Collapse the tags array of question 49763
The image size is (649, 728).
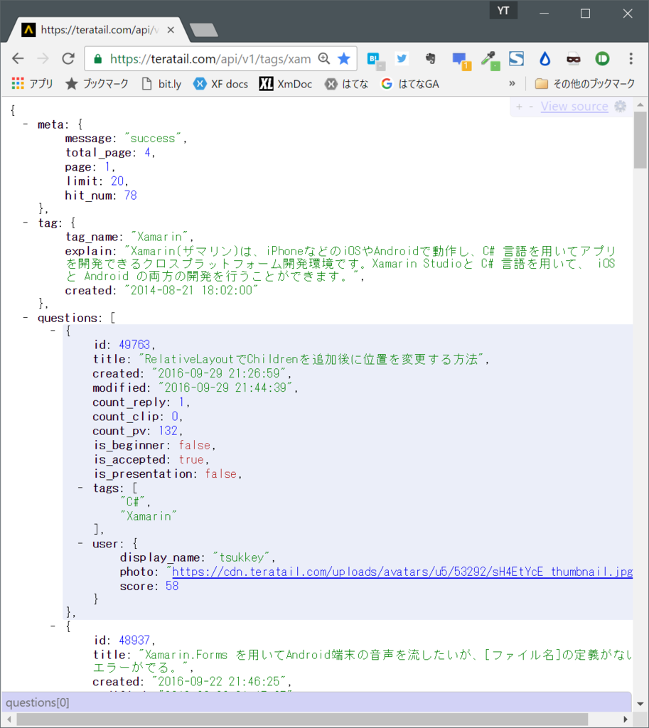80,488
